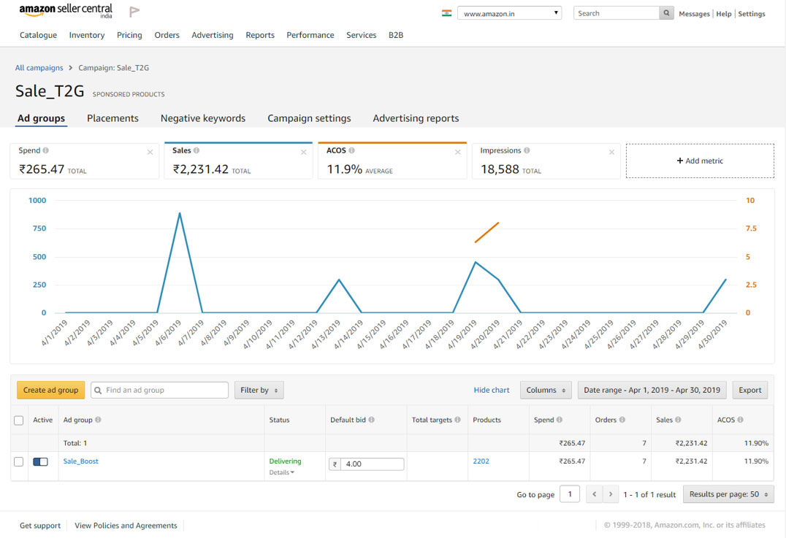Image resolution: width=786 pixels, height=538 pixels.
Task: Close the ACOS metric card
Action: click(458, 152)
